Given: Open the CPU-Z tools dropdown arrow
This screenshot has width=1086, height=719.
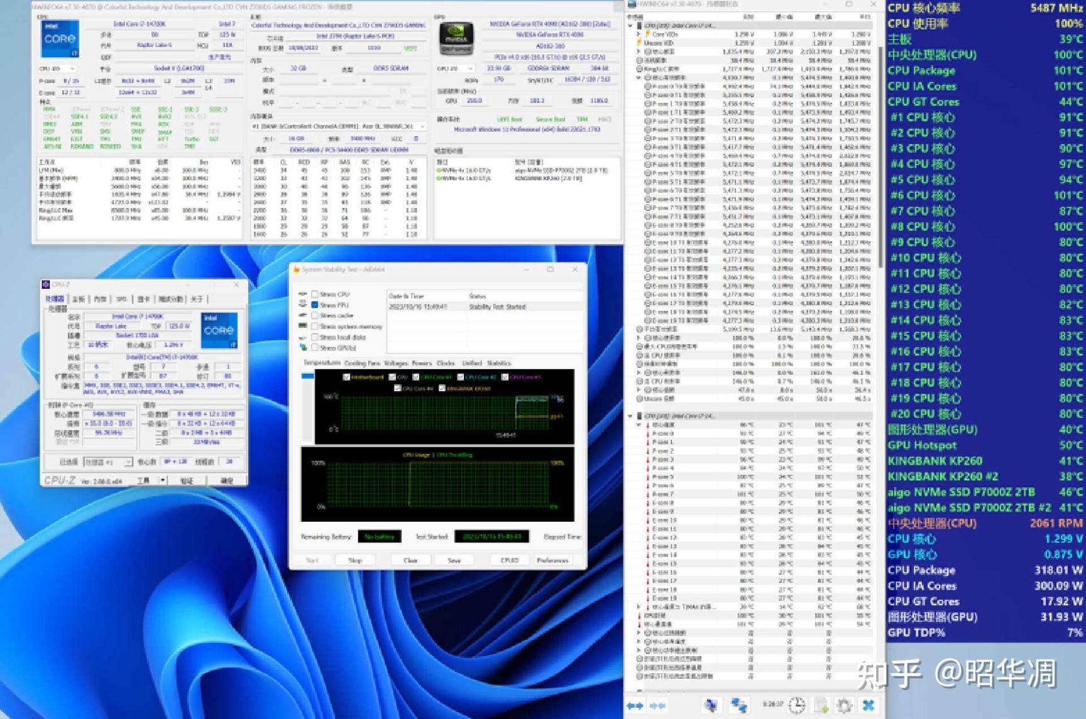Looking at the screenshot, I should click(163, 480).
